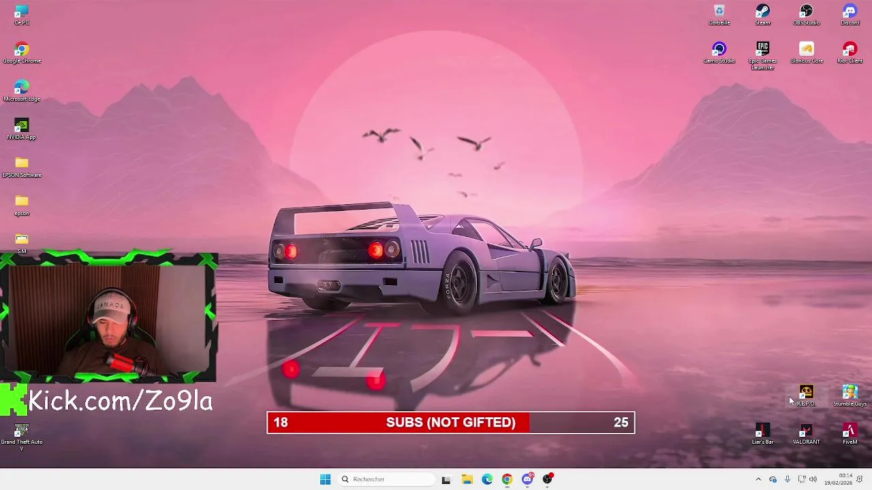872x490 pixels.
Task: Select the Discord desktop shortcut
Action: (850, 15)
